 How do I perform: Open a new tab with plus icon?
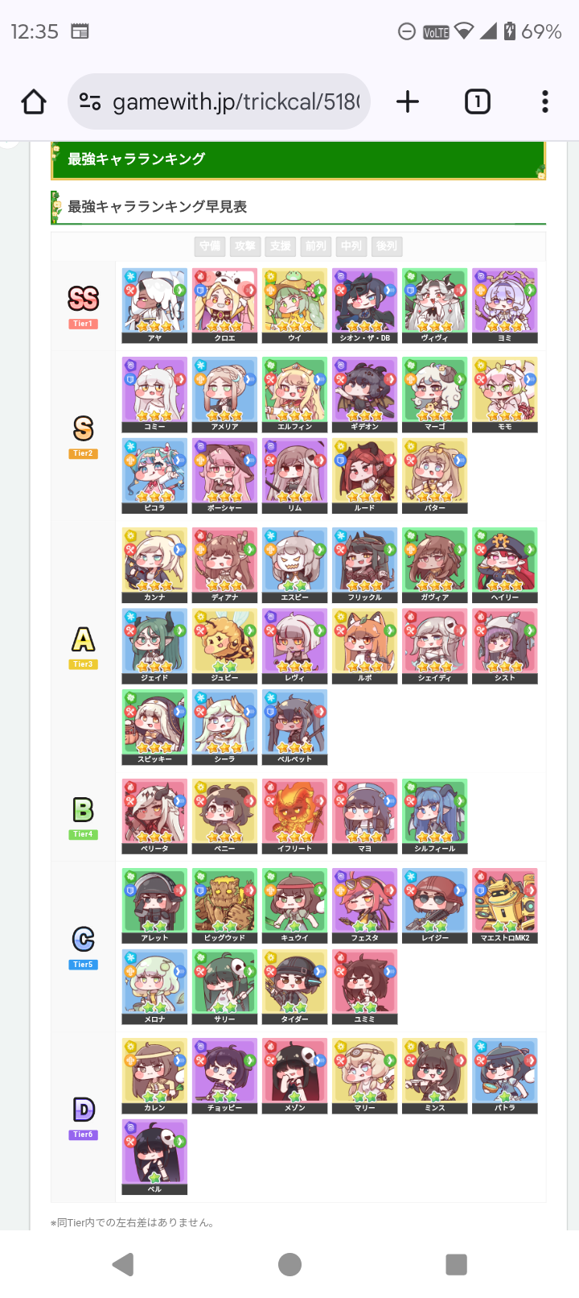408,101
